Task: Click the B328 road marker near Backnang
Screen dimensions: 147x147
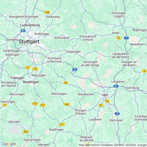Action: pos(47,12)
